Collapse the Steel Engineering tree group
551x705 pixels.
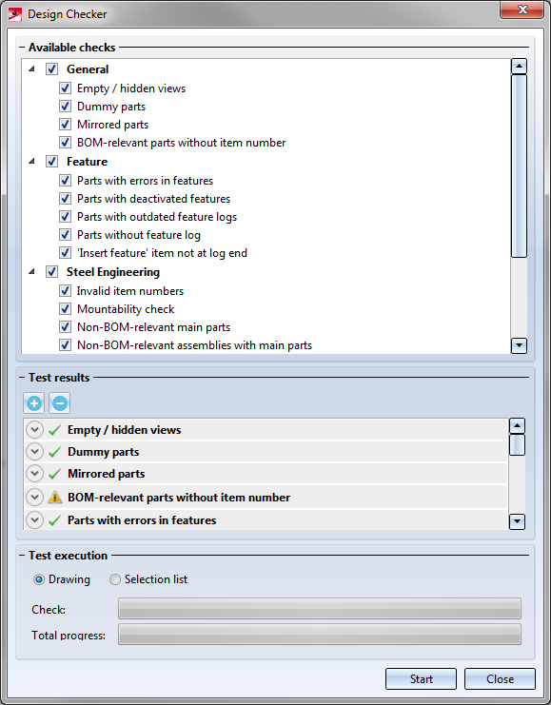pos(31,271)
